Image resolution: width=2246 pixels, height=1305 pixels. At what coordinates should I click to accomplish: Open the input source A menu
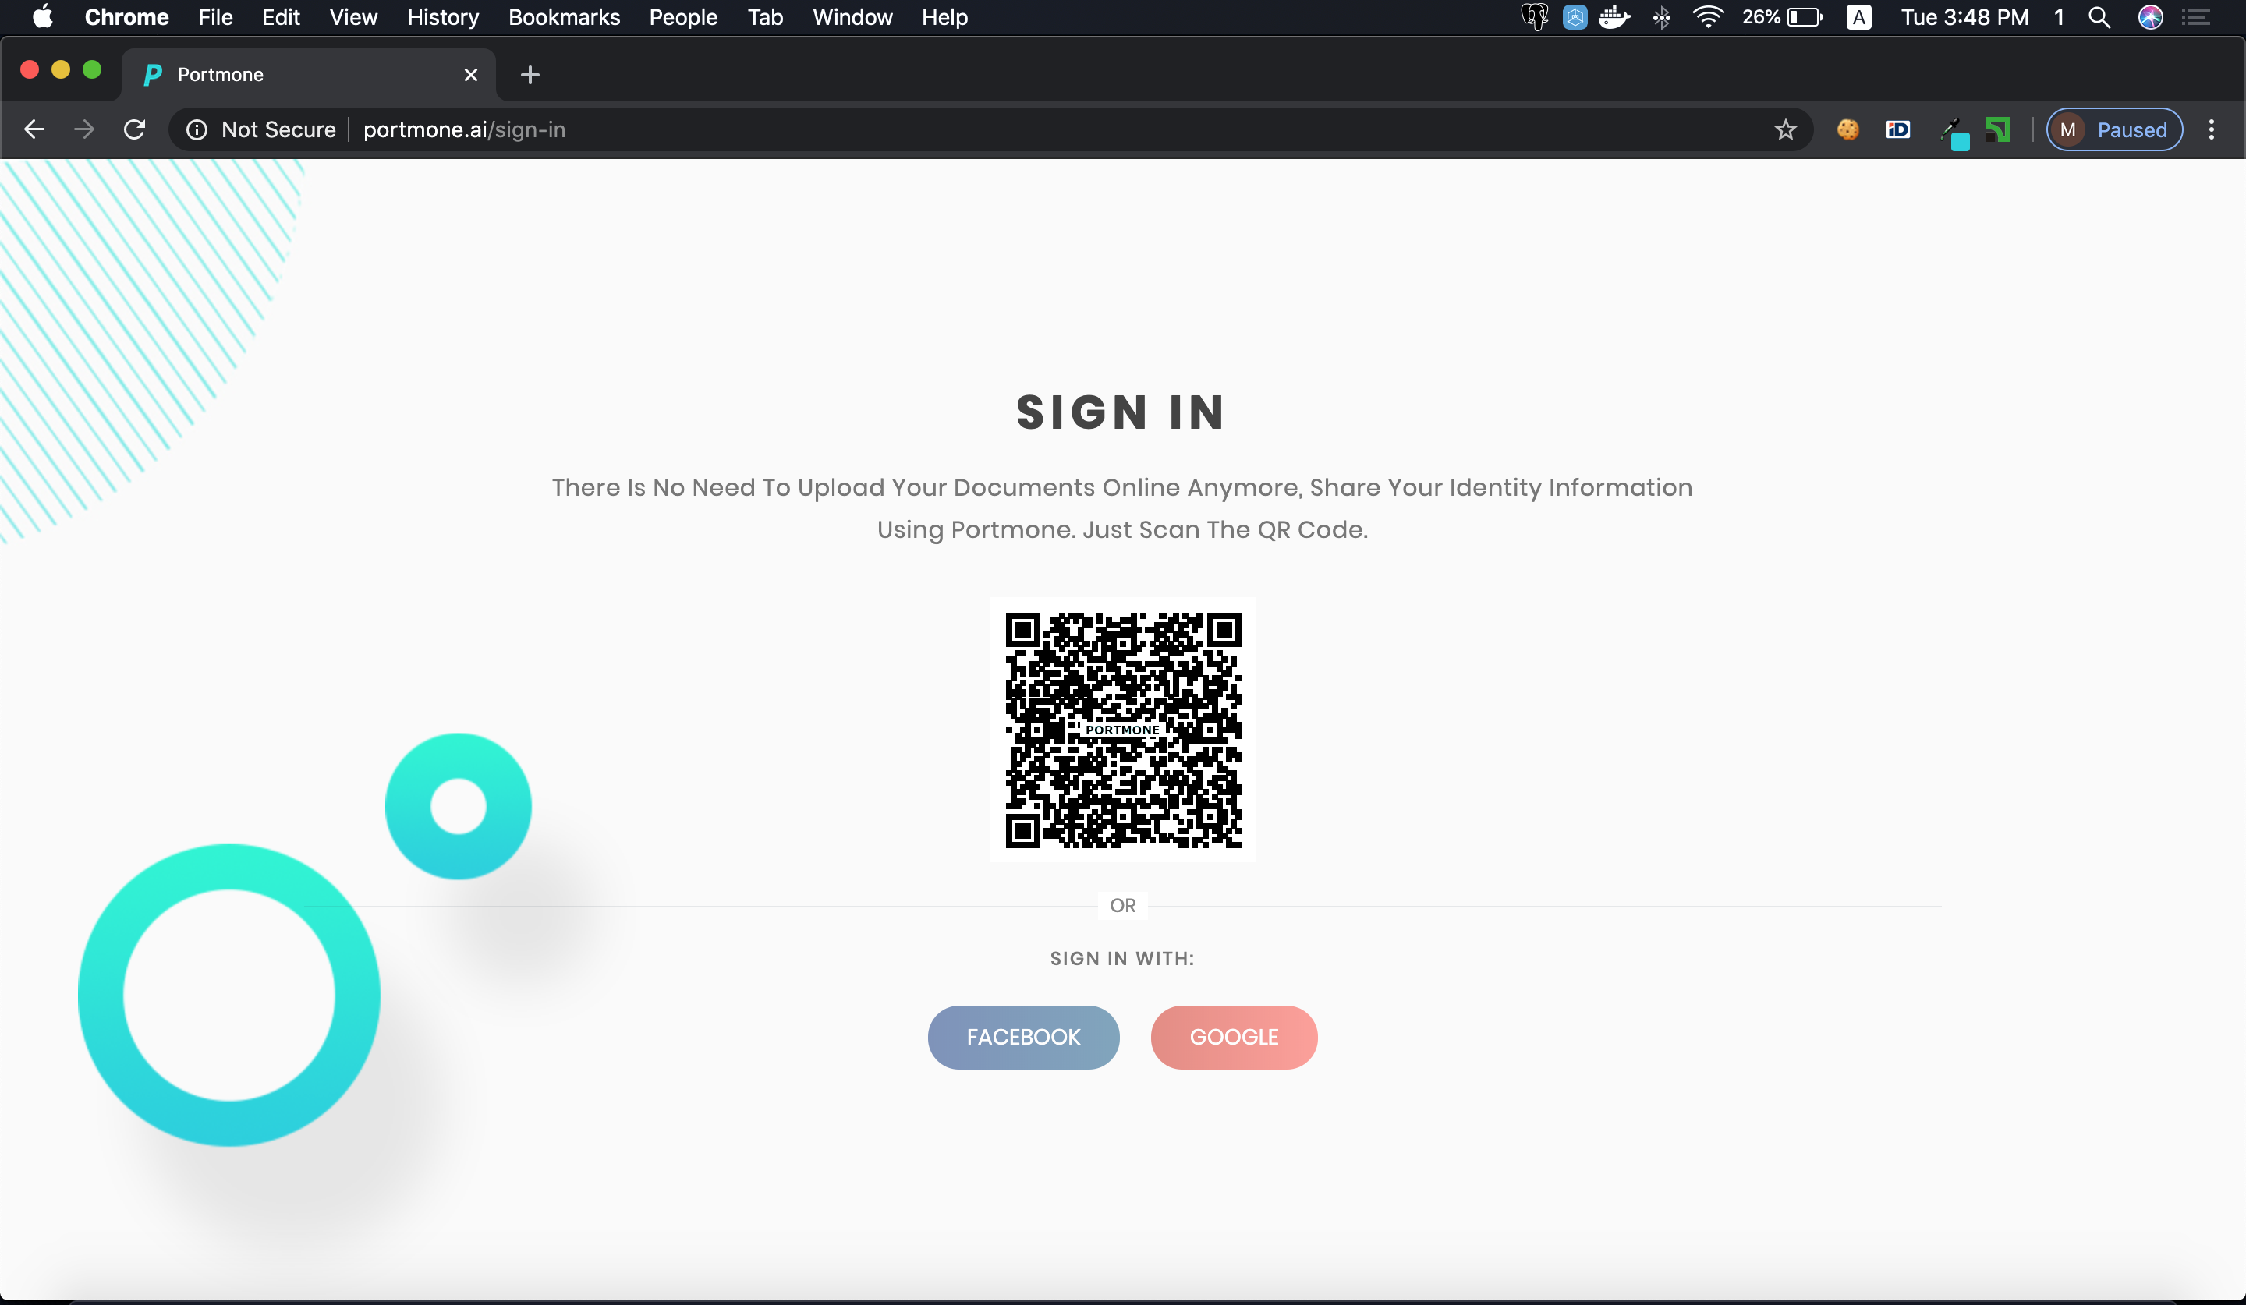click(x=1858, y=17)
